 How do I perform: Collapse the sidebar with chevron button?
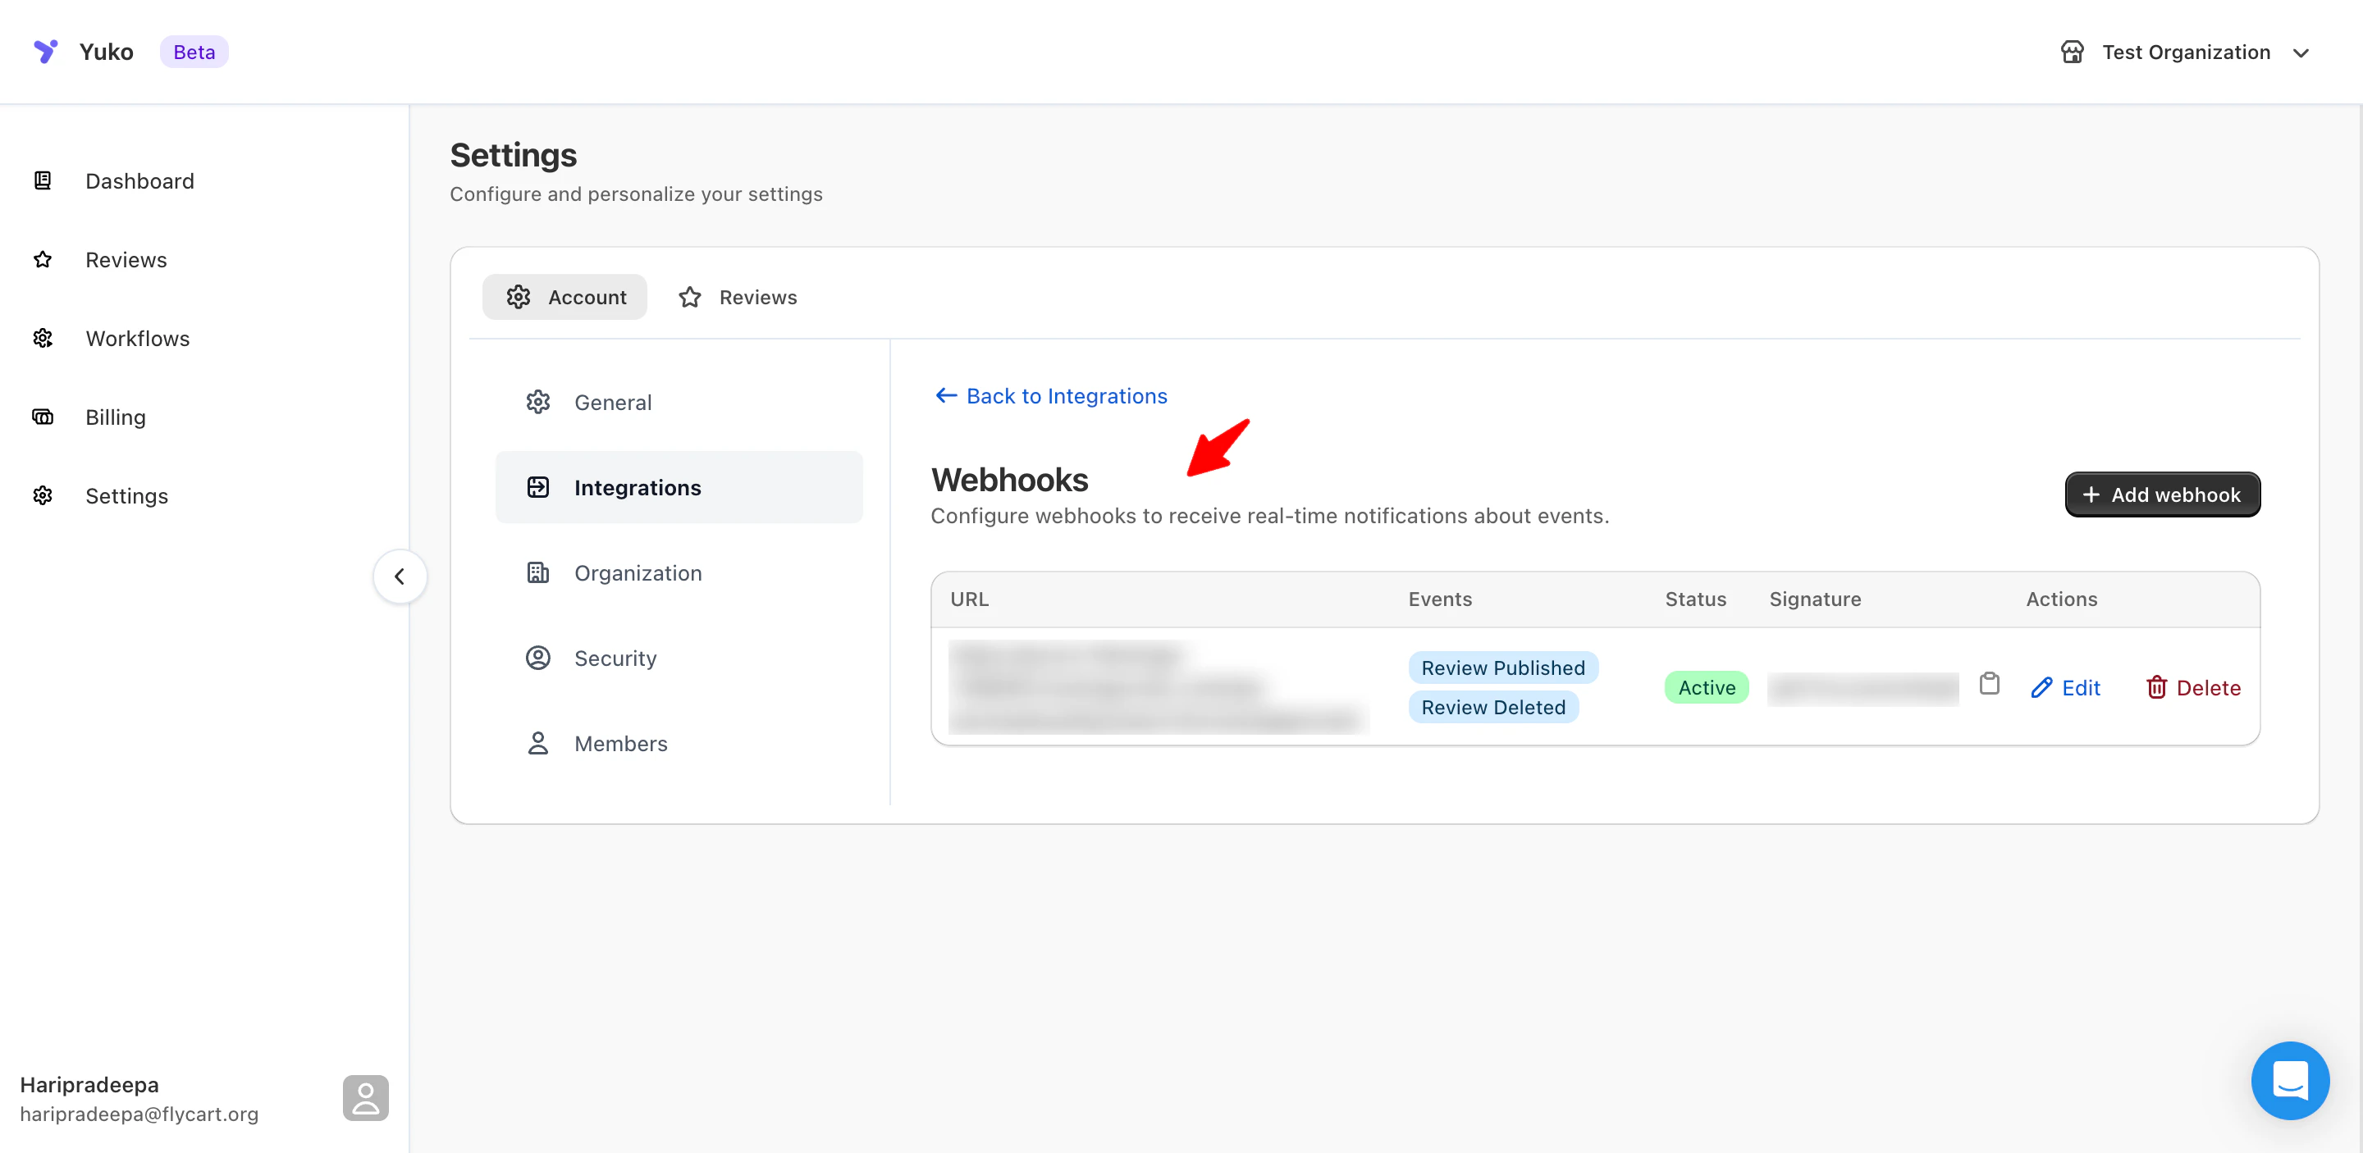[x=399, y=576]
